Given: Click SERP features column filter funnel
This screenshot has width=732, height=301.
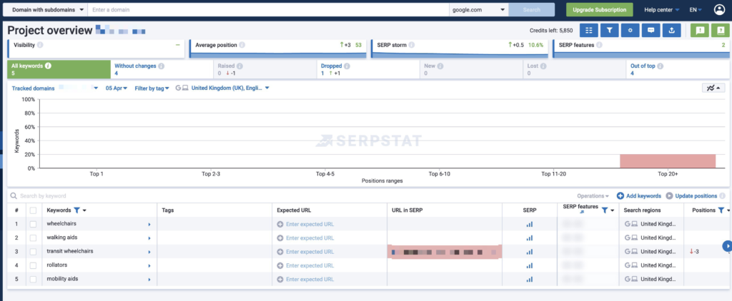Looking at the screenshot, I should (x=605, y=210).
